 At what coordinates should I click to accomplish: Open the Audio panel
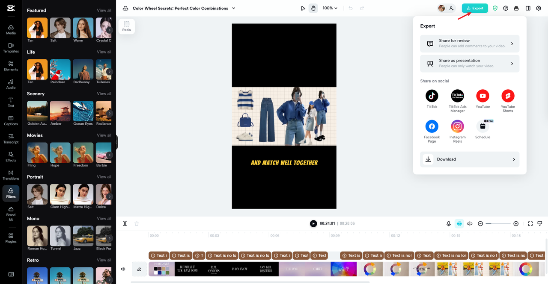pyautogui.click(x=11, y=84)
